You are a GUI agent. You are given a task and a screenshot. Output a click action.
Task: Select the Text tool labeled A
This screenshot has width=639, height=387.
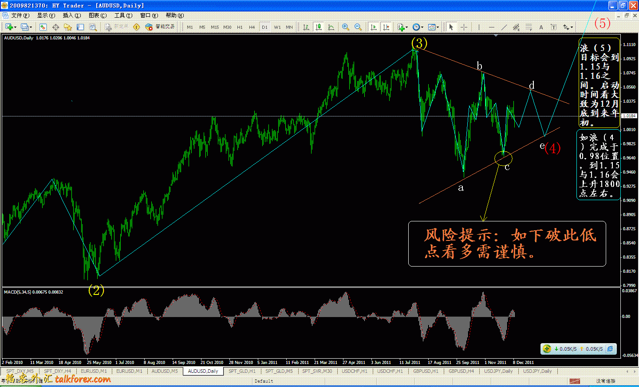pyautogui.click(x=541, y=27)
